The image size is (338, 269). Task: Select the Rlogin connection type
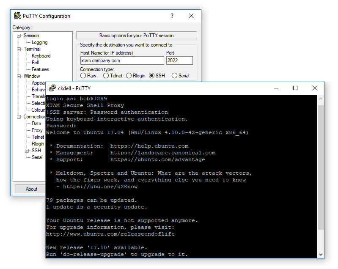129,76
